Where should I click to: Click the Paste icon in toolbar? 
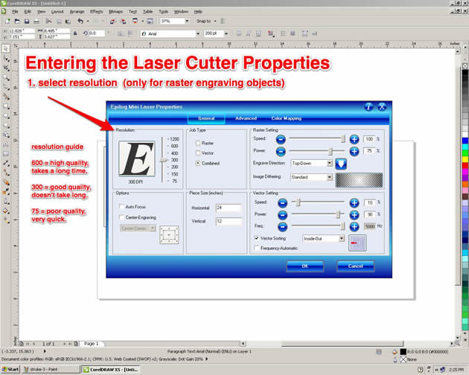click(x=68, y=22)
